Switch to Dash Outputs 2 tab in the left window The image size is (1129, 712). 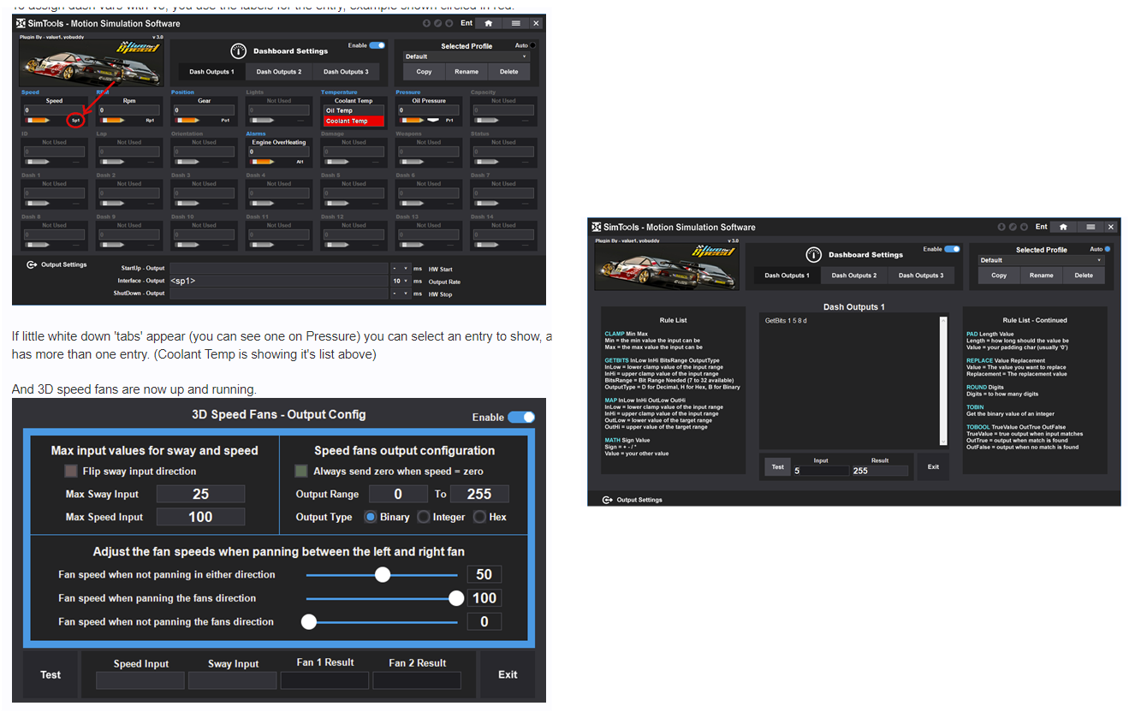pos(279,72)
